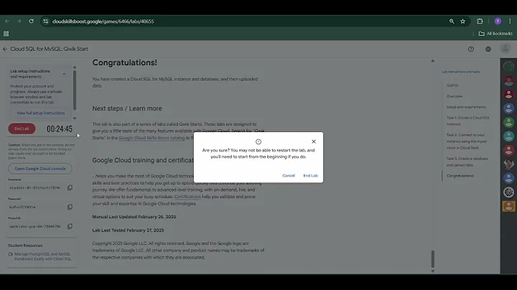
Task: Click the Cloud SQL for MySQL: Qwik Start title
Action: point(49,49)
